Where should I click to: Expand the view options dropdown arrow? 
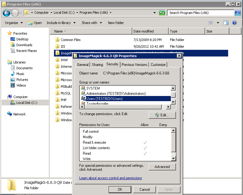[218, 23]
